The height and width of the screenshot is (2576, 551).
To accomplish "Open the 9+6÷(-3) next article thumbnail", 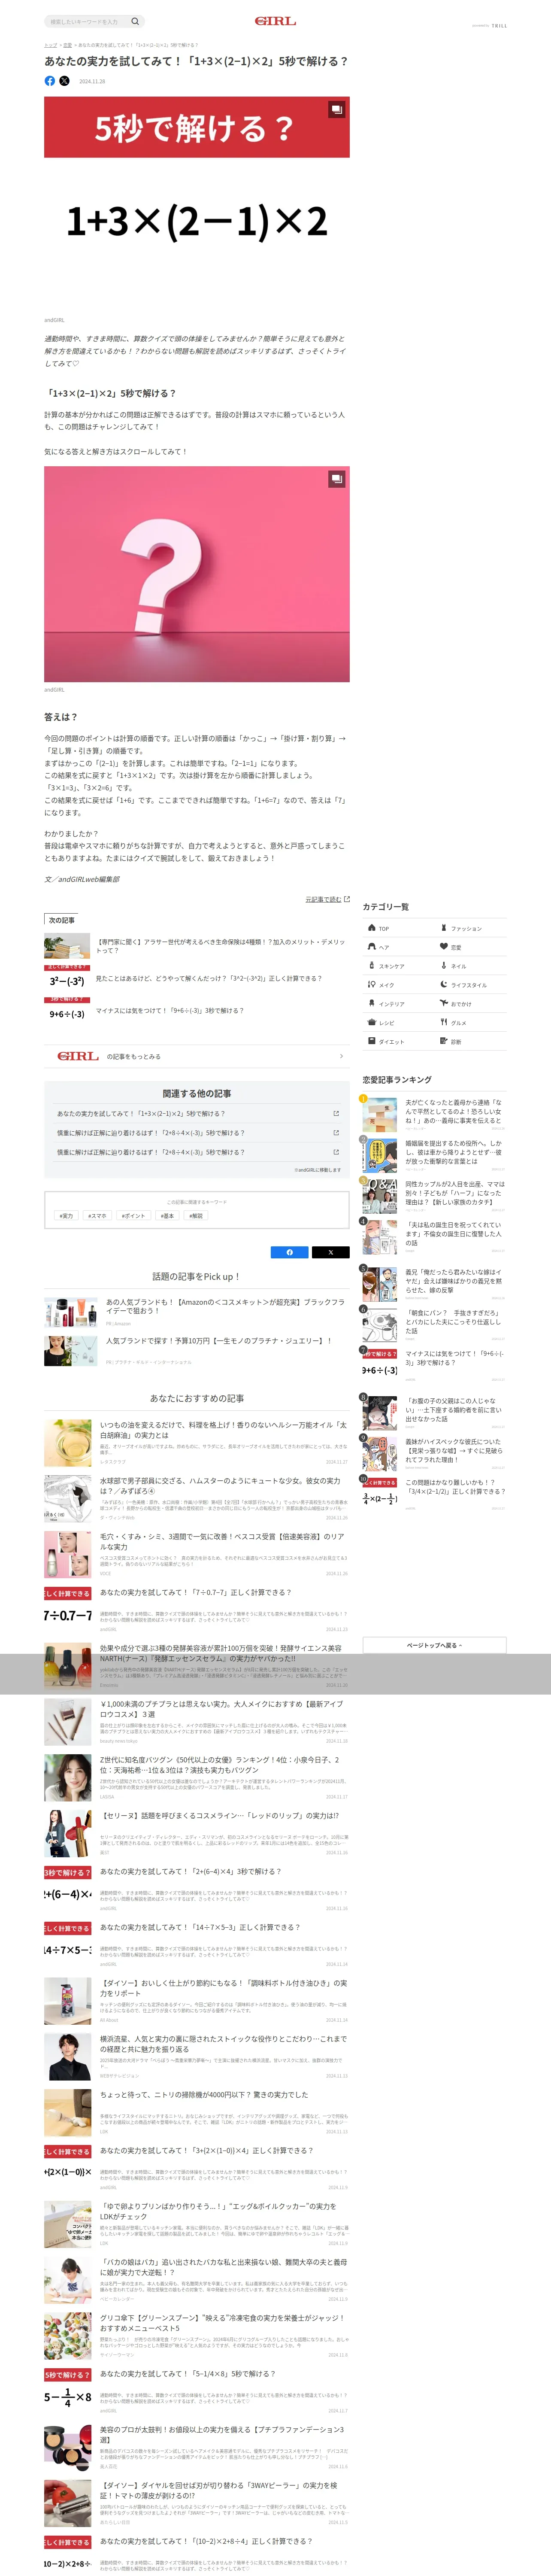I will (x=67, y=1010).
